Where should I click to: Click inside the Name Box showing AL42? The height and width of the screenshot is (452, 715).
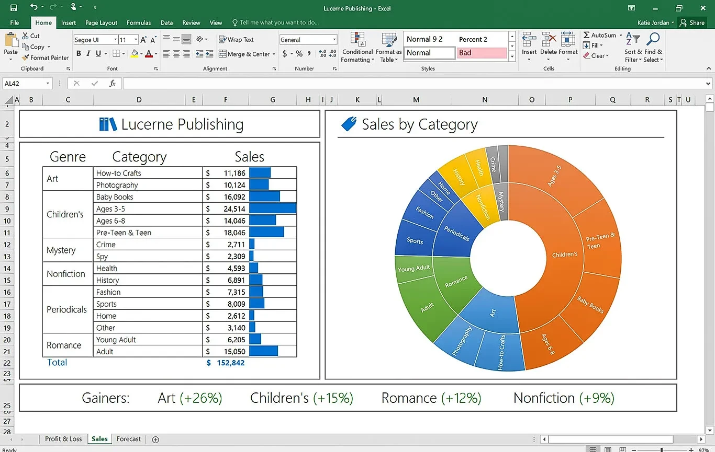pyautogui.click(x=24, y=83)
